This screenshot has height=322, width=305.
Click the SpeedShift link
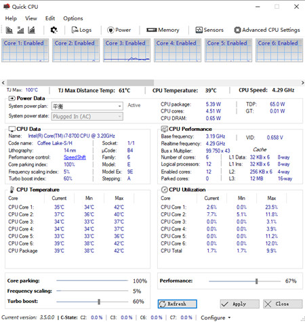(75, 157)
